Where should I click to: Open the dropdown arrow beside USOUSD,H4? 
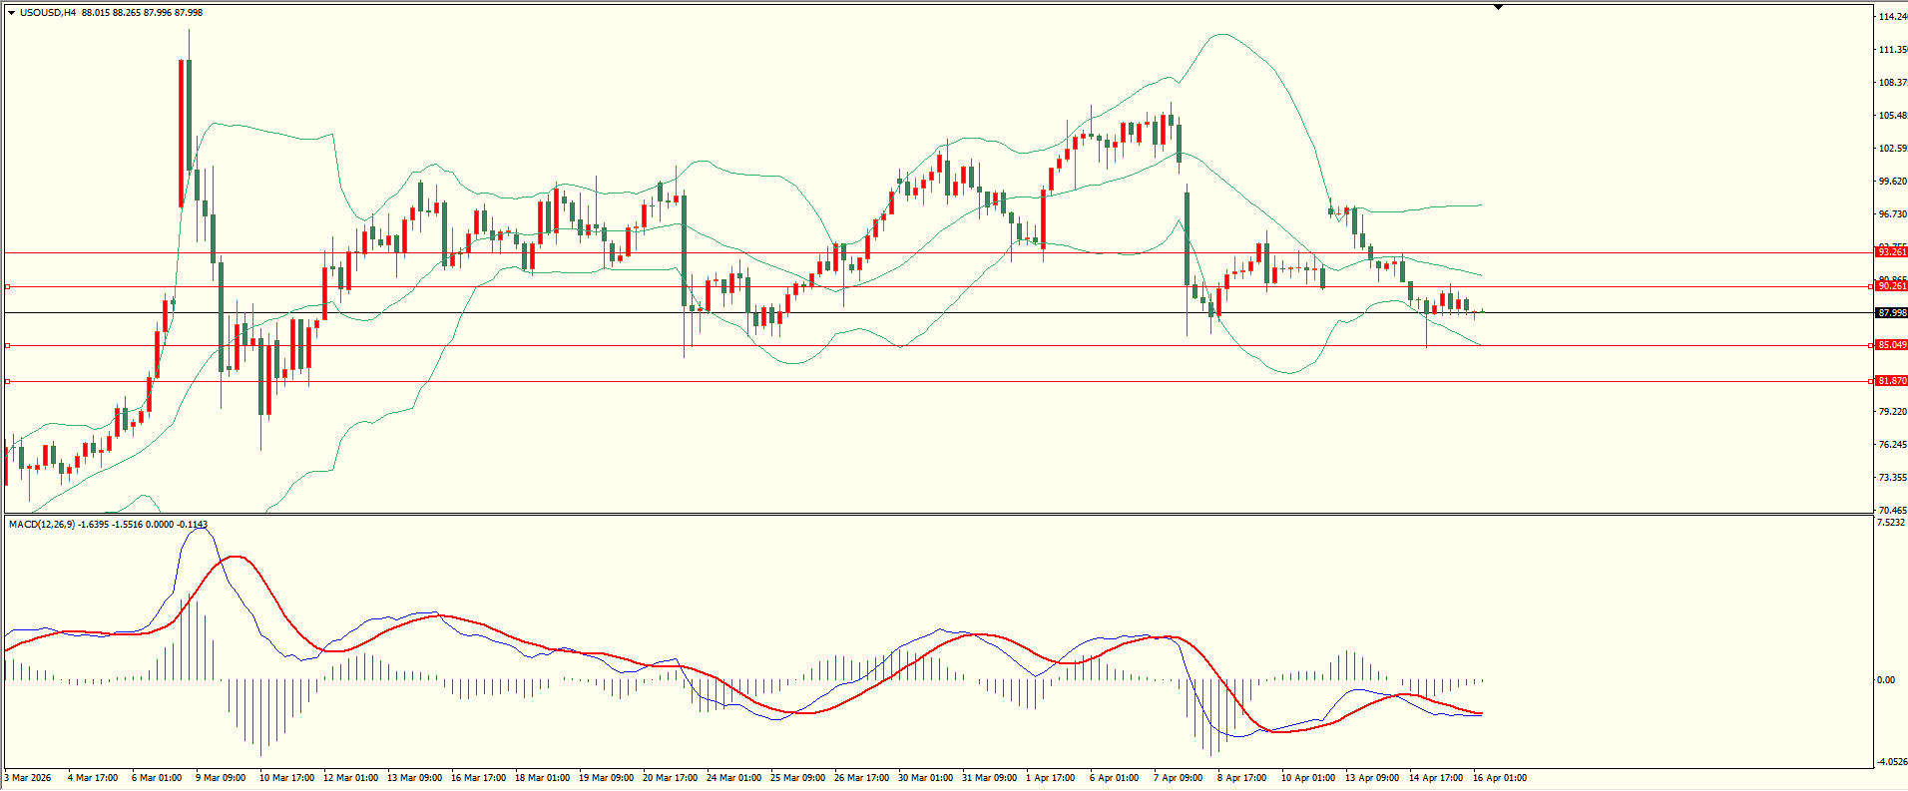(x=11, y=13)
